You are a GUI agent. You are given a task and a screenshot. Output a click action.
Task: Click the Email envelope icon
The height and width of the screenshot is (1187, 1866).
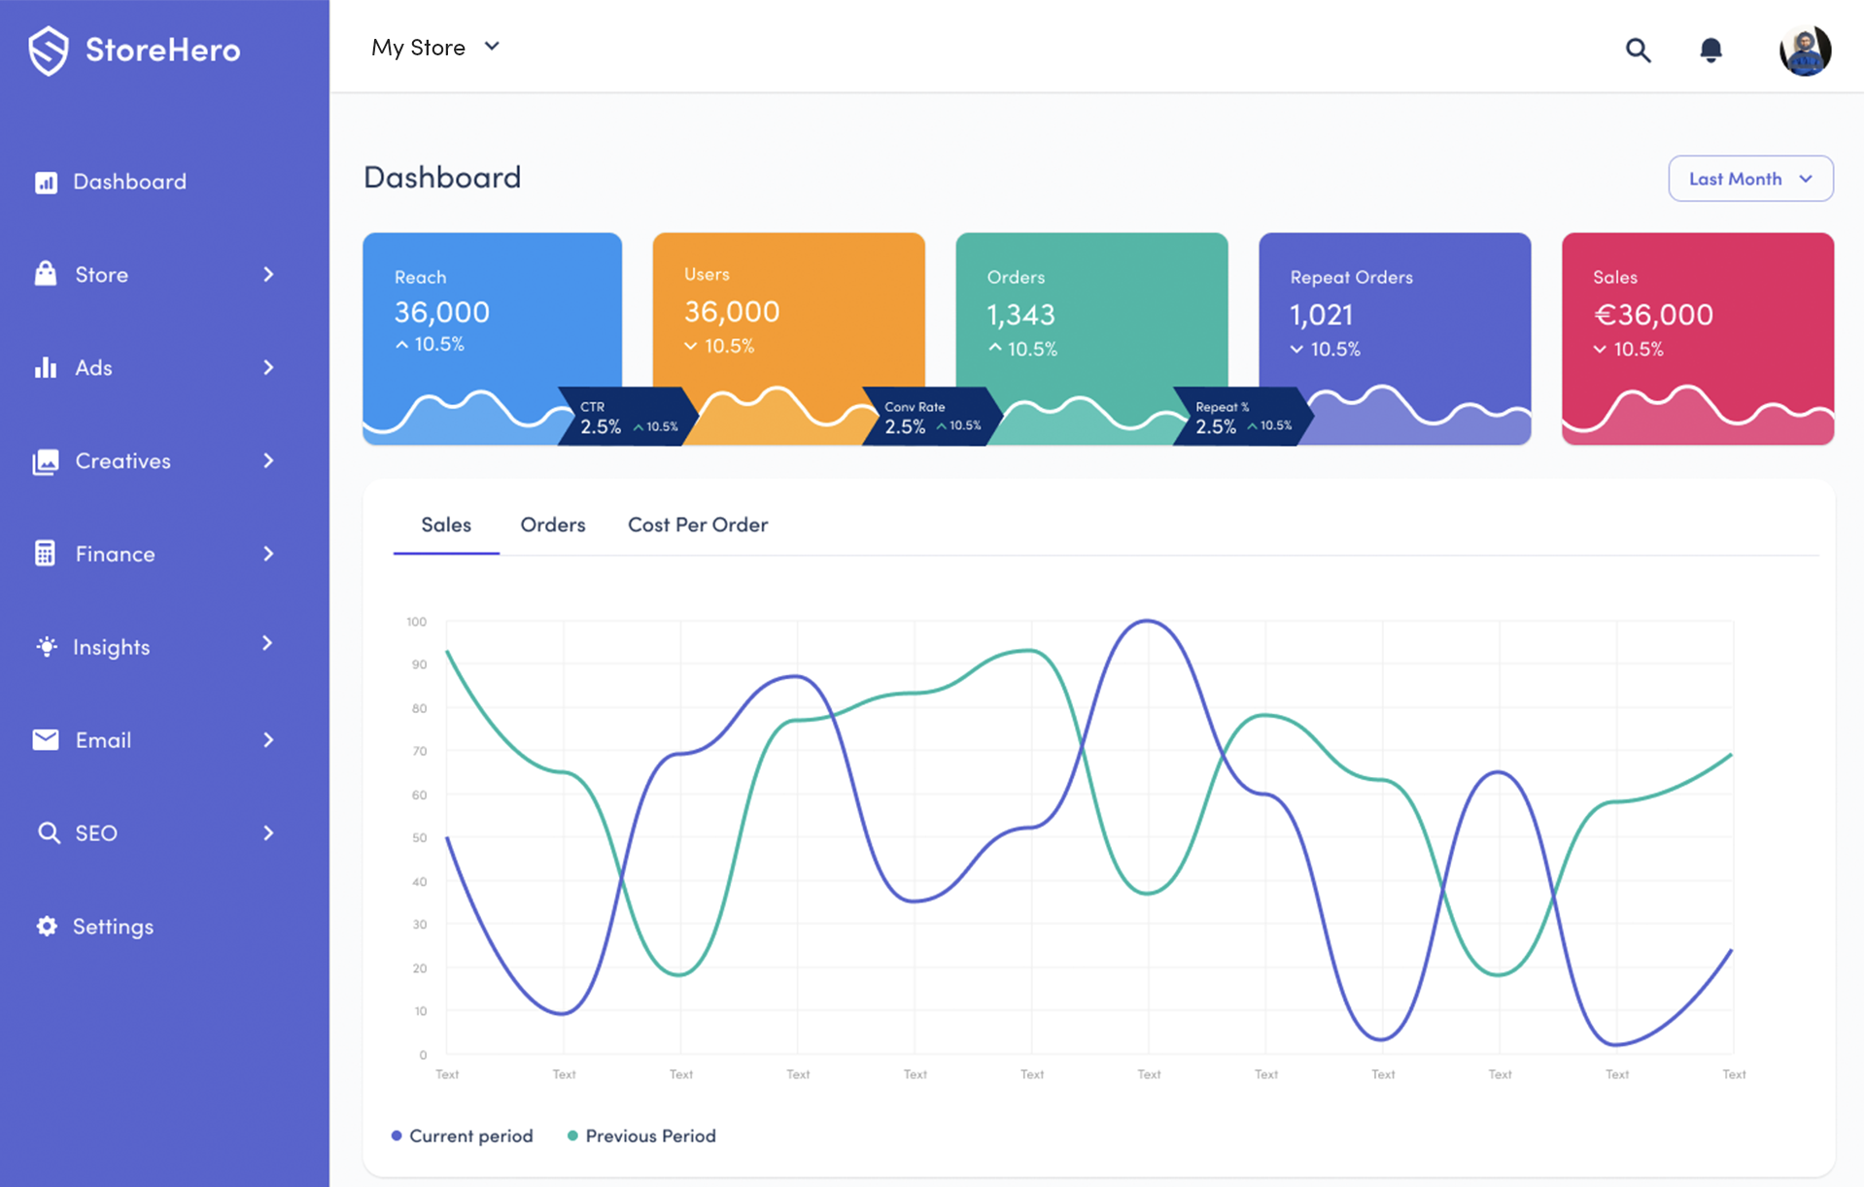(x=46, y=740)
